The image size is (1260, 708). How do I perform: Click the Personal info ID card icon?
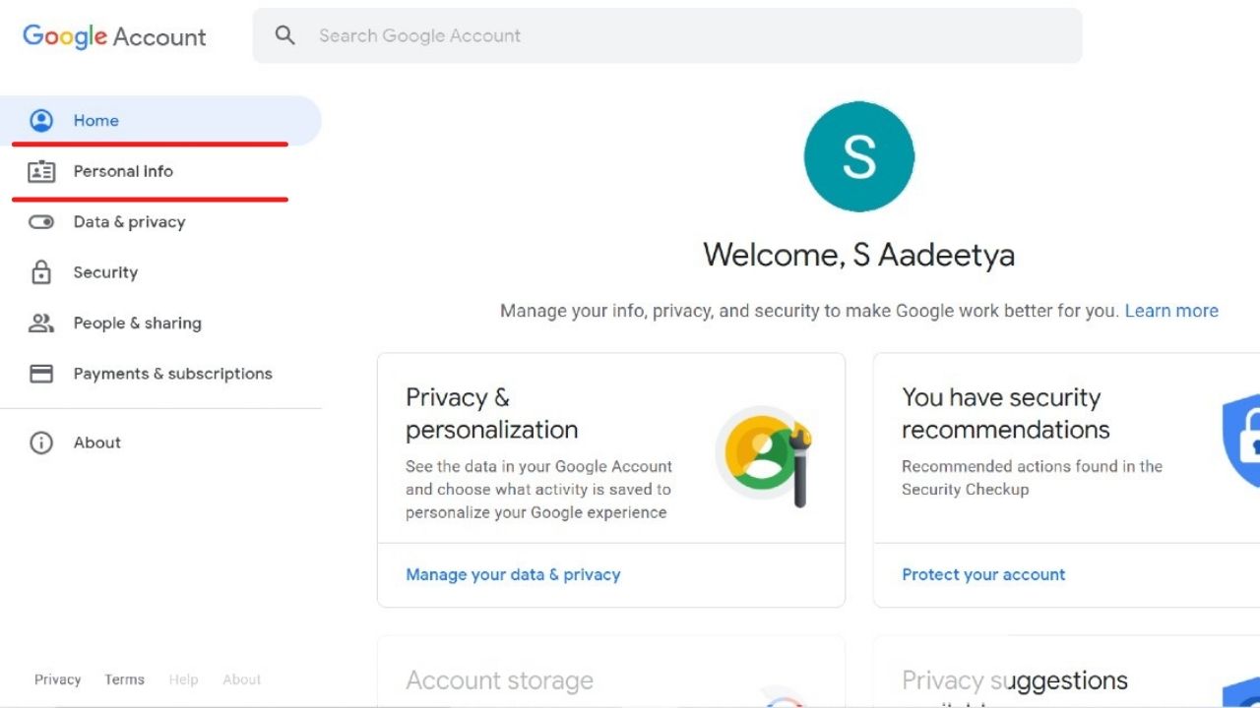[x=41, y=172]
